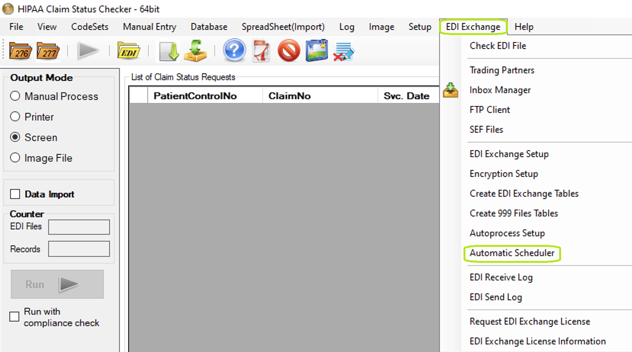Viewport: 632px width, 352px height.
Task: Choose Trading Partners menu entry
Action: coord(502,70)
